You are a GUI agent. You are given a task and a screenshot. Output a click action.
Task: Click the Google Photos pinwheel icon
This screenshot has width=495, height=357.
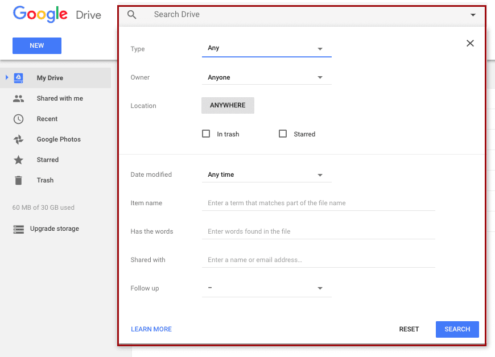[18, 139]
